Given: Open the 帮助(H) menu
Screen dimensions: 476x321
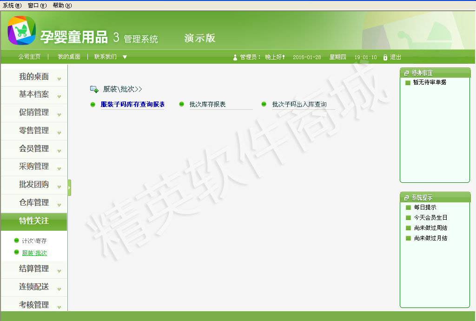Looking at the screenshot, I should click(62, 6).
